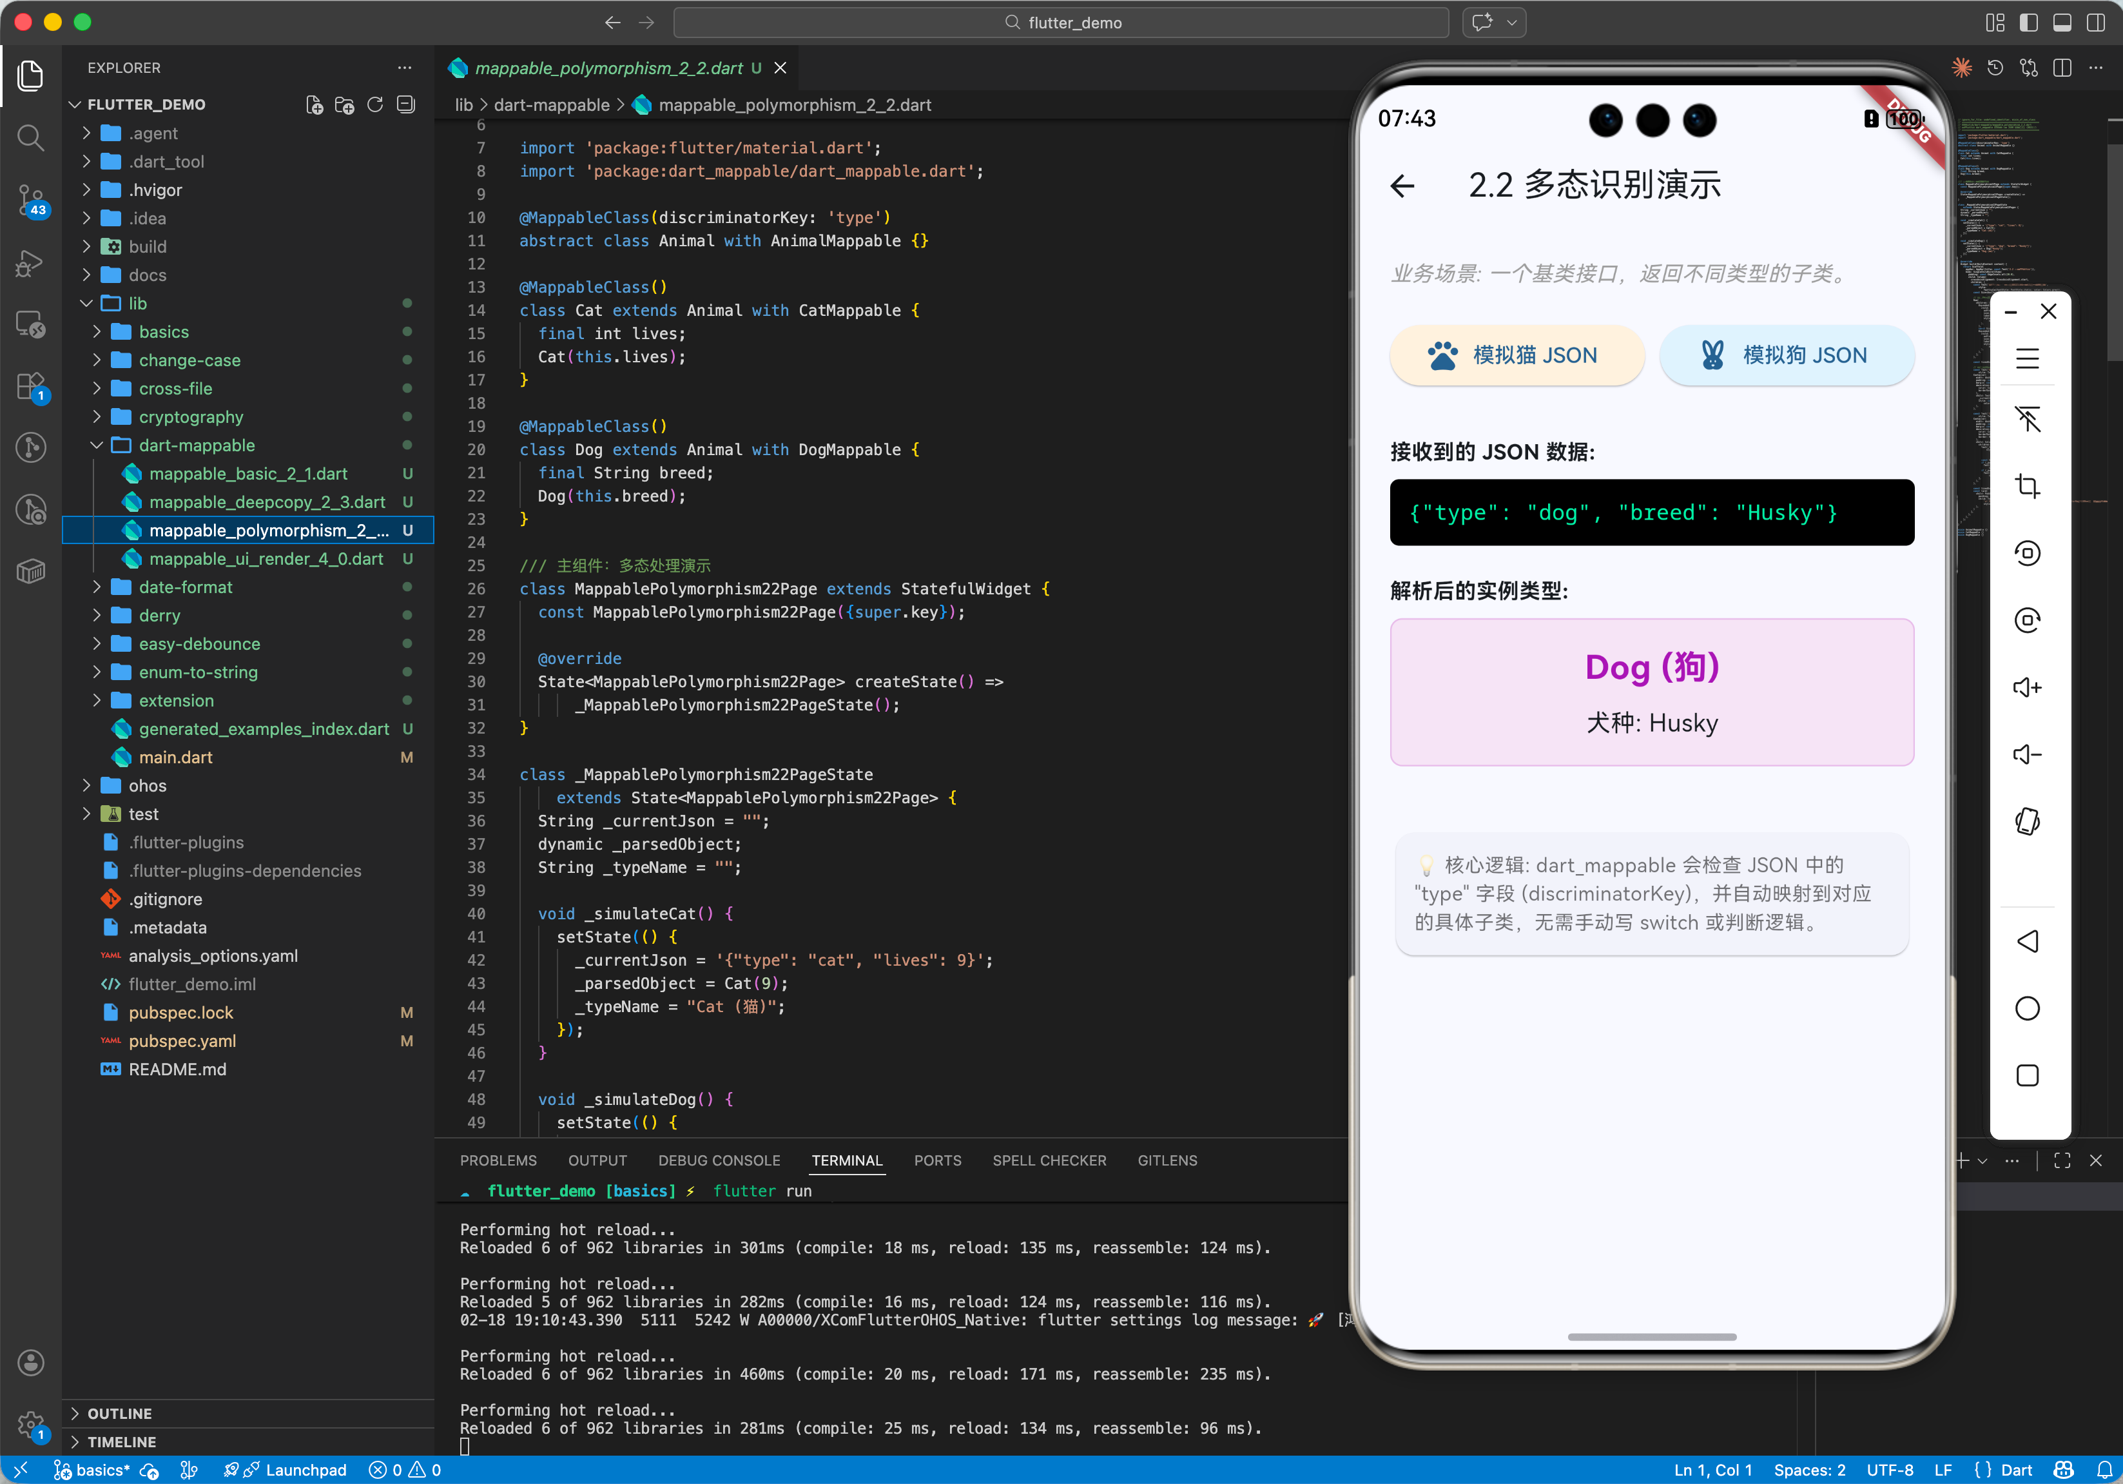Rotate the emulator device
Viewport: 2123px width, 1484px height.
click(x=2027, y=821)
